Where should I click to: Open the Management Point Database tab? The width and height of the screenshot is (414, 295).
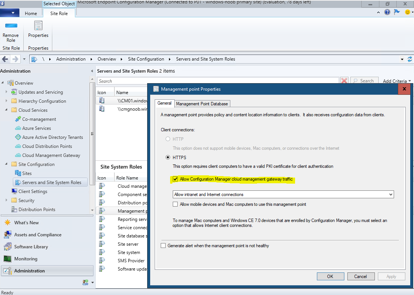[x=202, y=104]
